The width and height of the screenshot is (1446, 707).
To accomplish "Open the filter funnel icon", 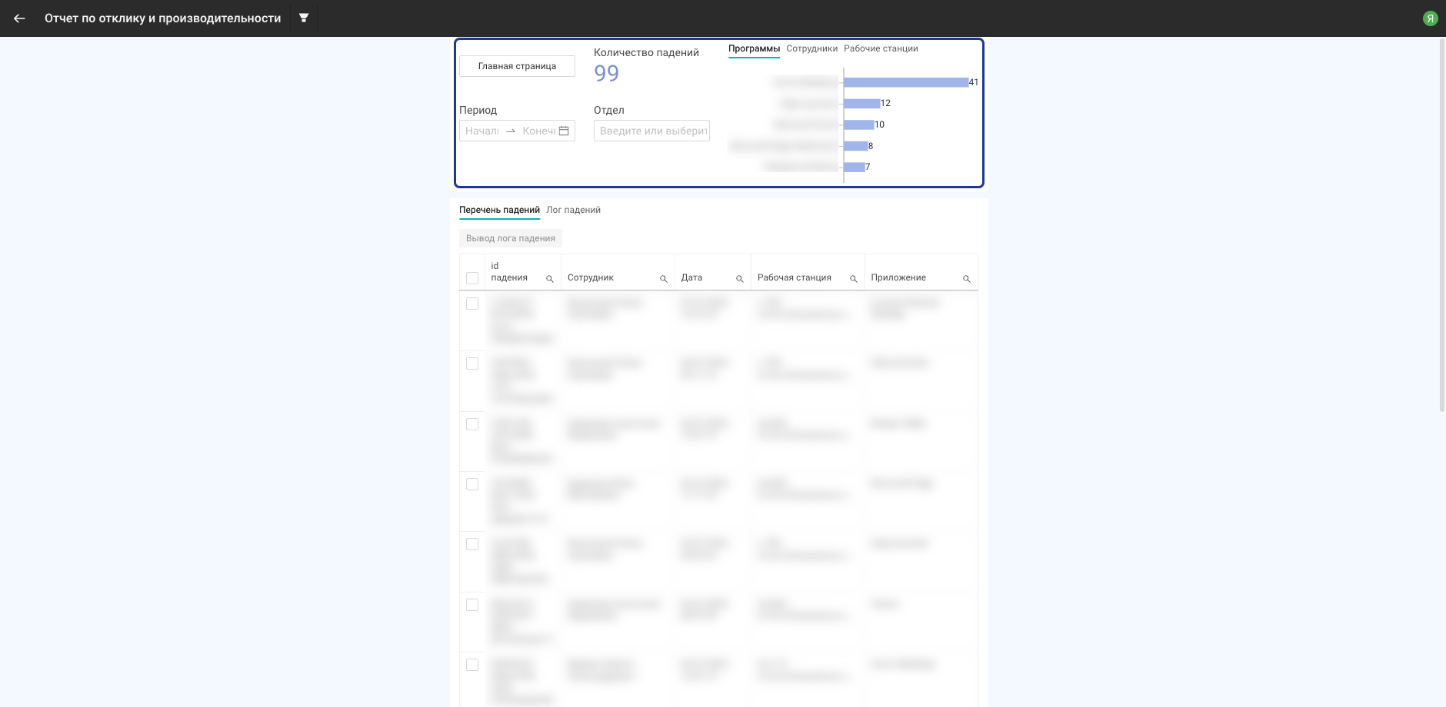I will 304,18.
